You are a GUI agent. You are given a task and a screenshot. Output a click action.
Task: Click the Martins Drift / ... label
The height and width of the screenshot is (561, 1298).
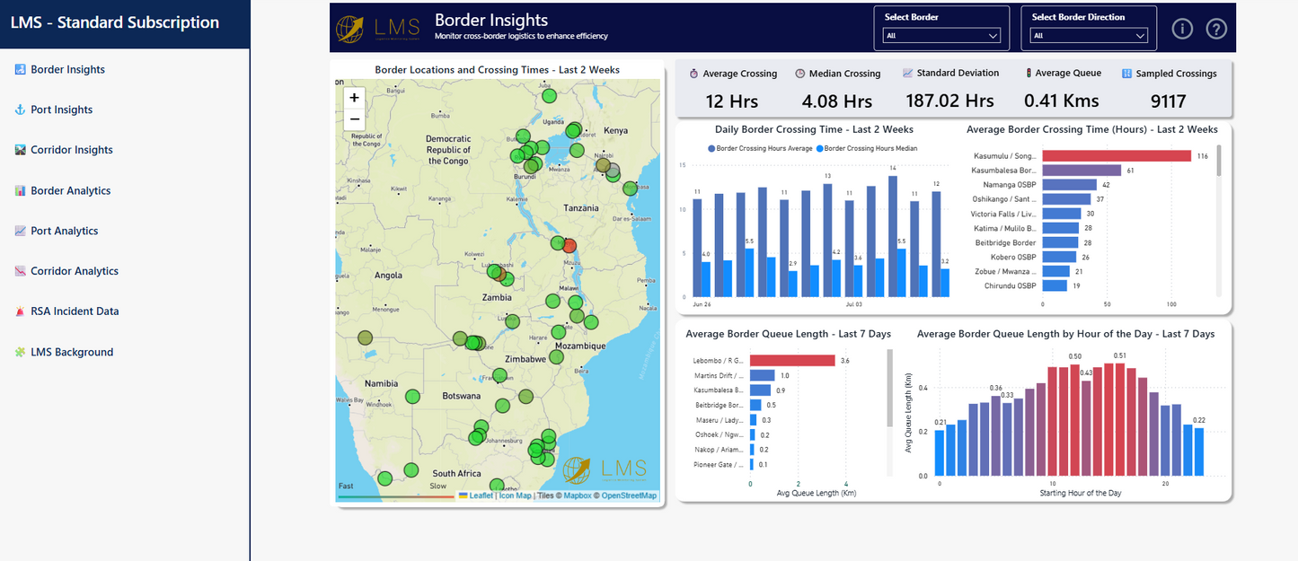720,375
